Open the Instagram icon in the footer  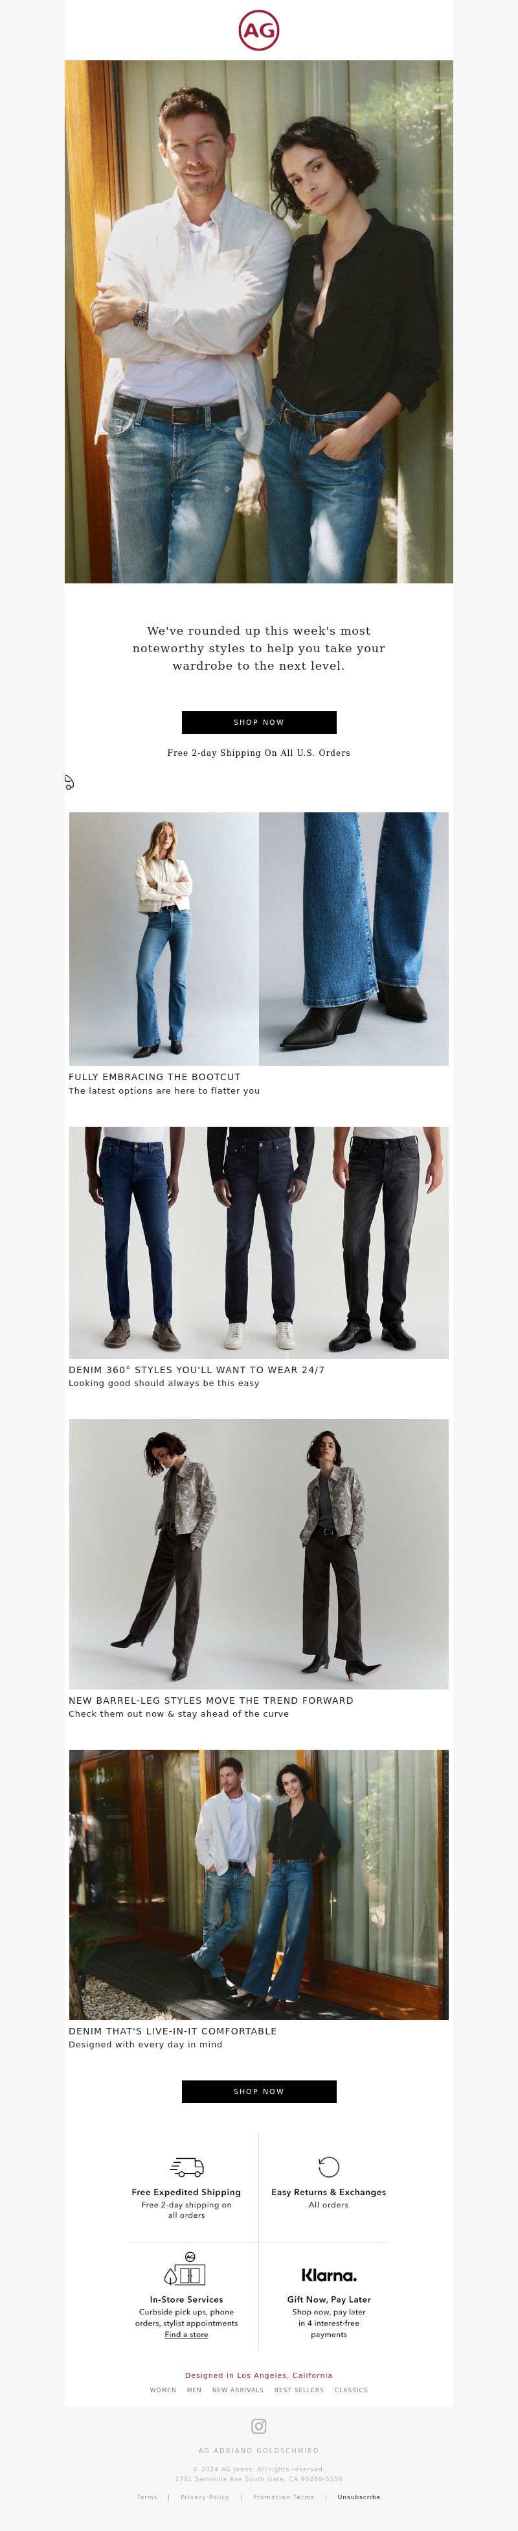pos(259,2426)
